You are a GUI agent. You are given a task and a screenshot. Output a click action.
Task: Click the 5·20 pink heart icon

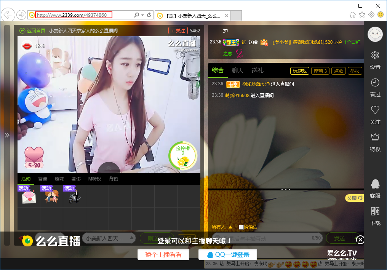point(34,157)
